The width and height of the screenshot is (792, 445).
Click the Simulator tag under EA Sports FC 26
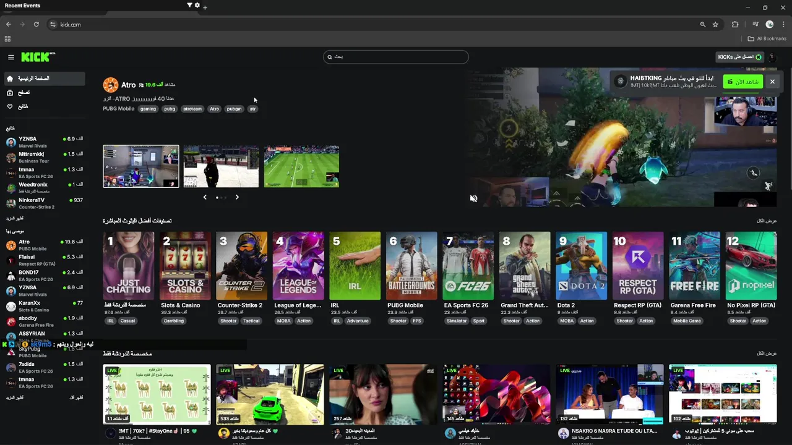click(x=457, y=321)
